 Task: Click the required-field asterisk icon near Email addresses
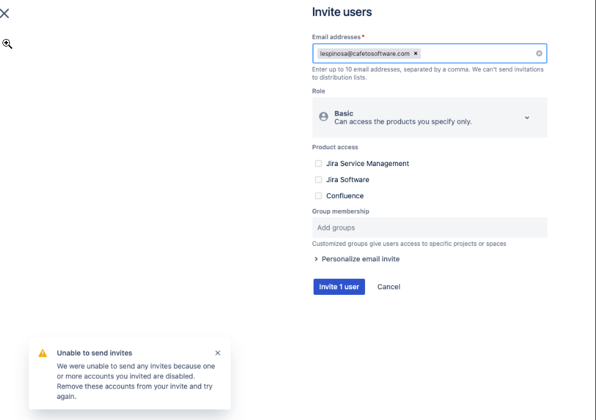(363, 35)
